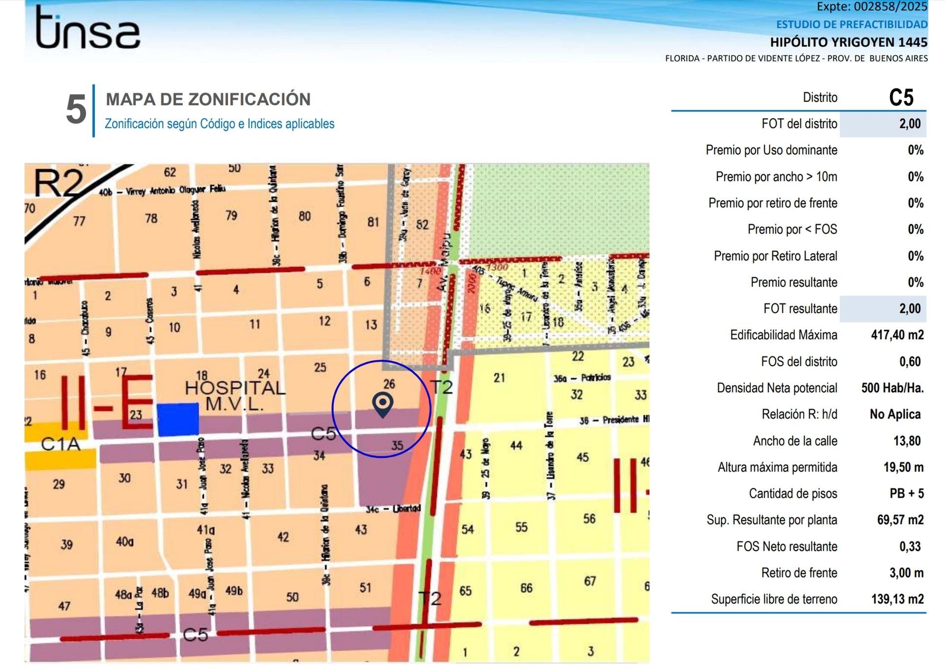The width and height of the screenshot is (945, 669).
Task: Click the MAPA DE ZONIFICACIÓN heading
Action: point(208,99)
